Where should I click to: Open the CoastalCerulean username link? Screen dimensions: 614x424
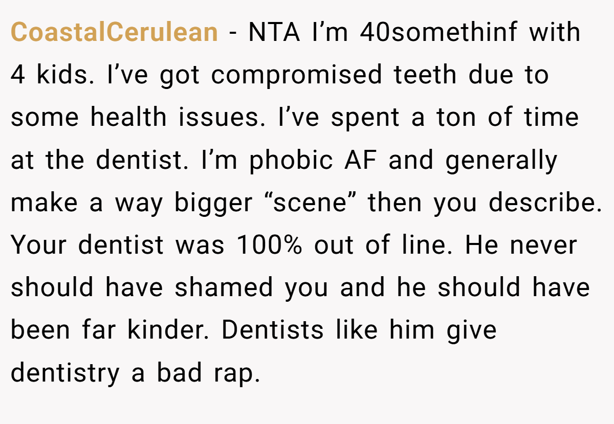(114, 32)
